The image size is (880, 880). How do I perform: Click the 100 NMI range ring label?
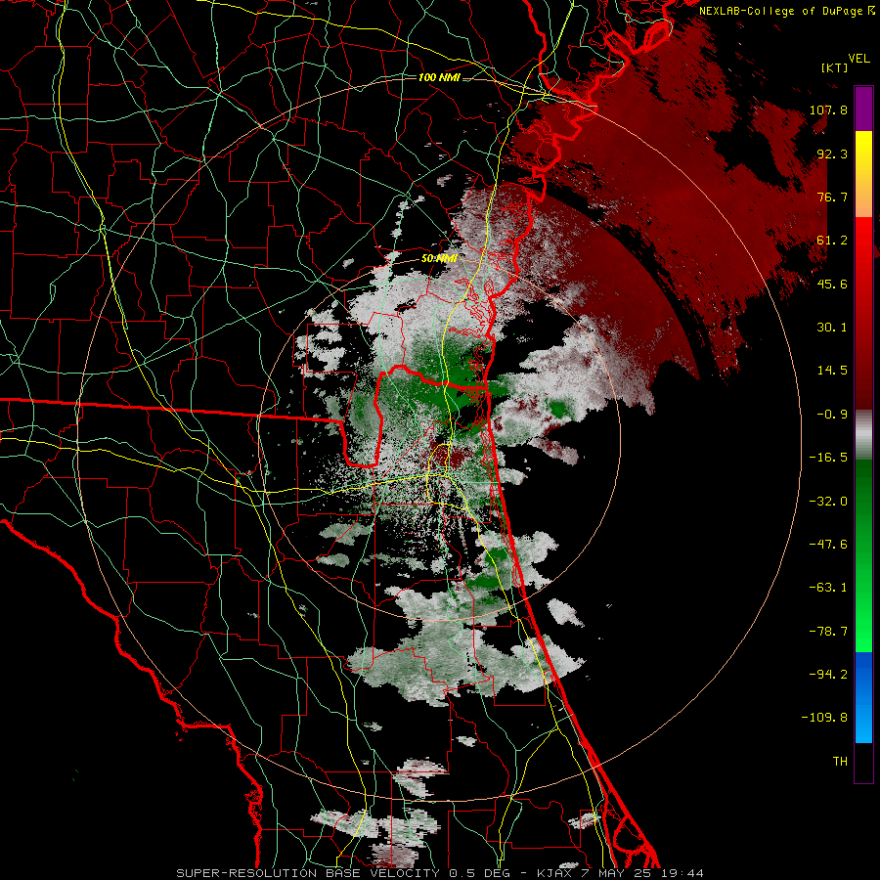pyautogui.click(x=439, y=77)
